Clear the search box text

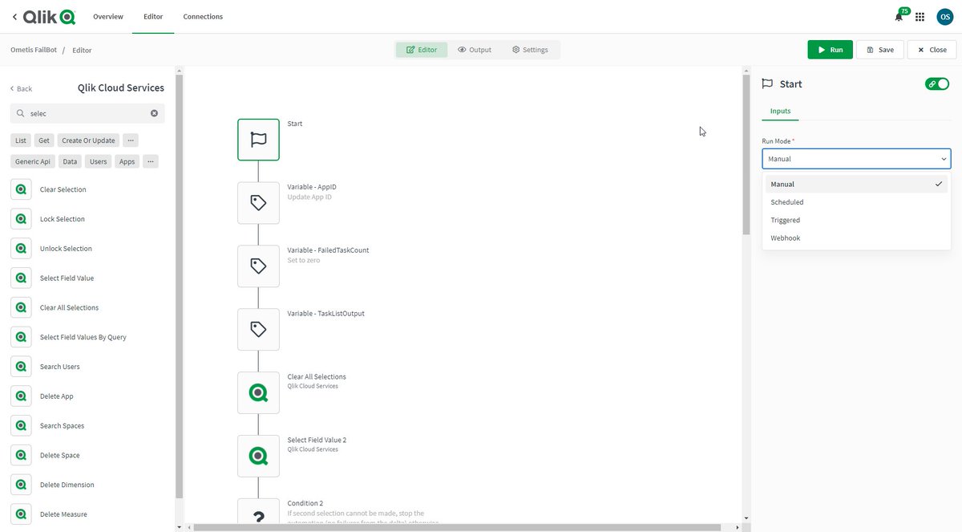[154, 113]
